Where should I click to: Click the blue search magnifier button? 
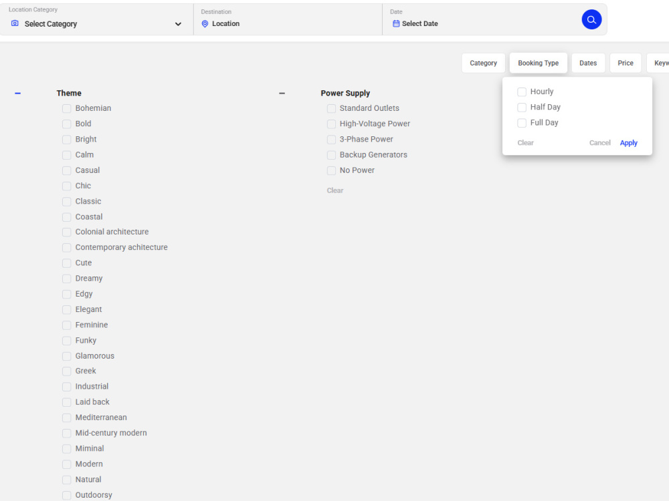591,19
